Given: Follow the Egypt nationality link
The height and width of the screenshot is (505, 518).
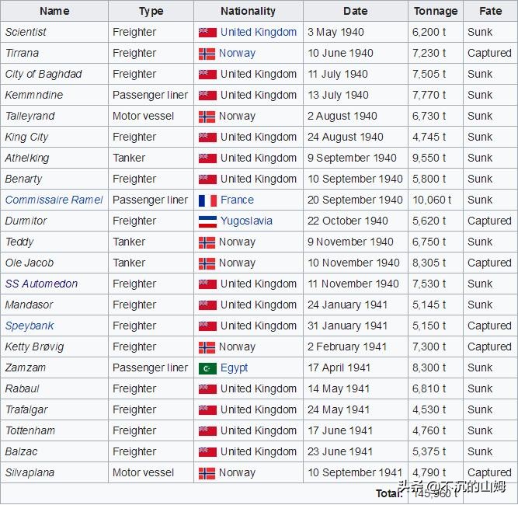Looking at the screenshot, I should 235,367.
